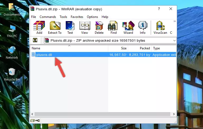
Task: Select the plusvis.dll file row
Action: 103,55
